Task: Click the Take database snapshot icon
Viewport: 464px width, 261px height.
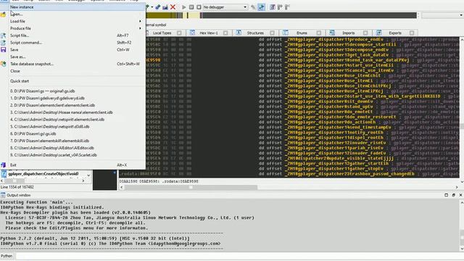Action: coord(3,64)
